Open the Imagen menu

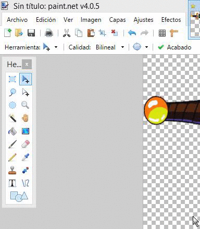[91, 20]
